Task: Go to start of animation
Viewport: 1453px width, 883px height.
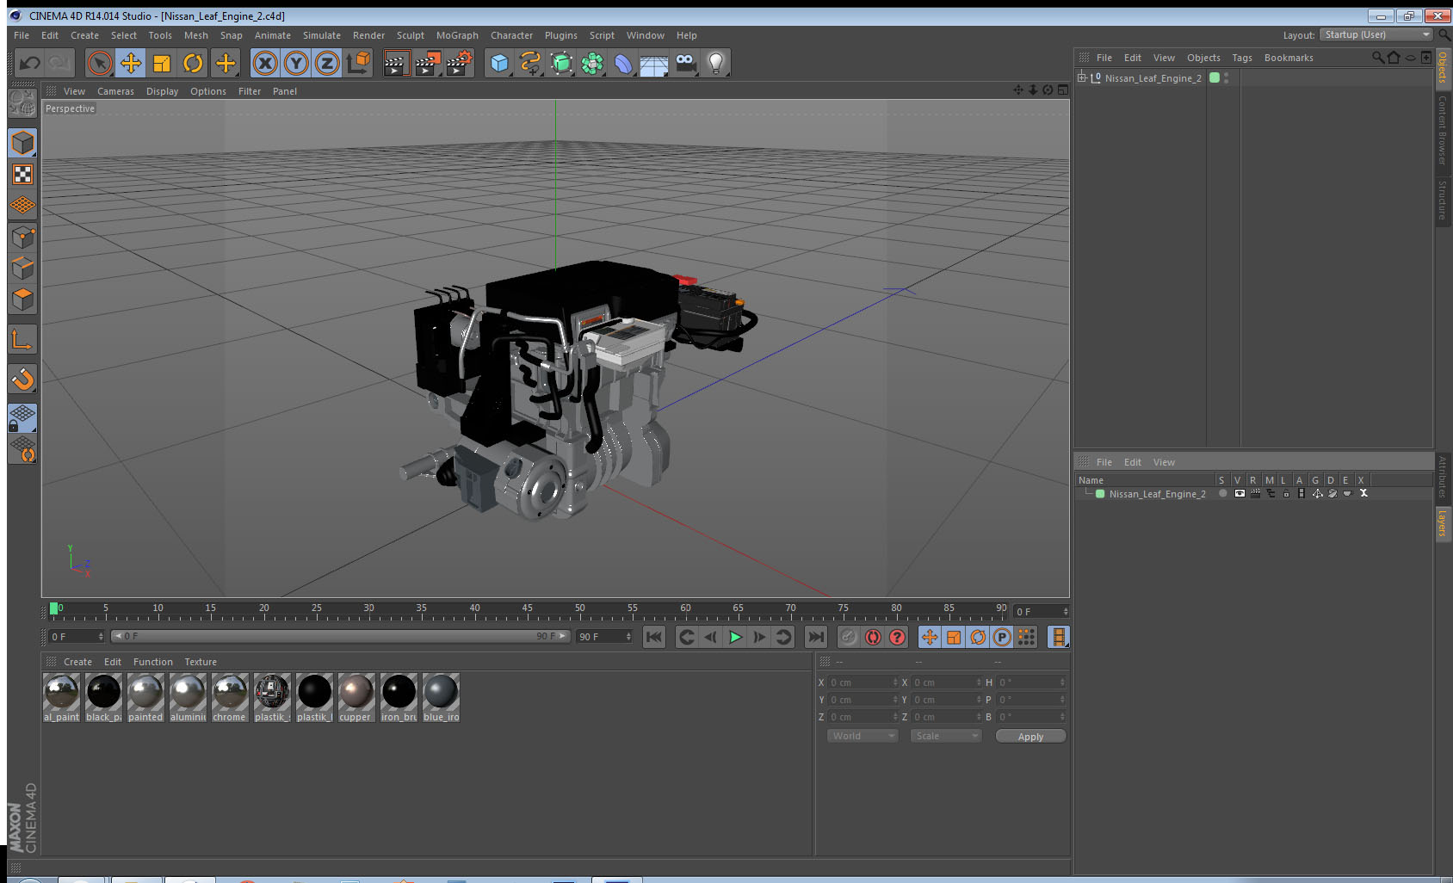Action: click(x=654, y=637)
